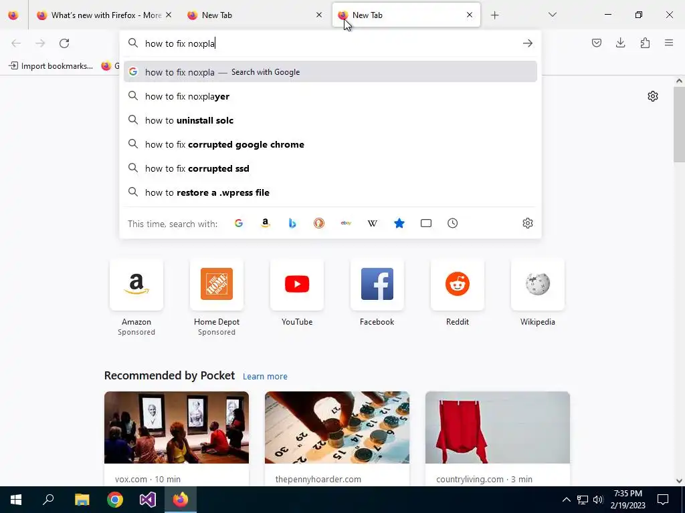The height and width of the screenshot is (513, 685).
Task: Go forward with the forward arrow
Action: (40, 43)
